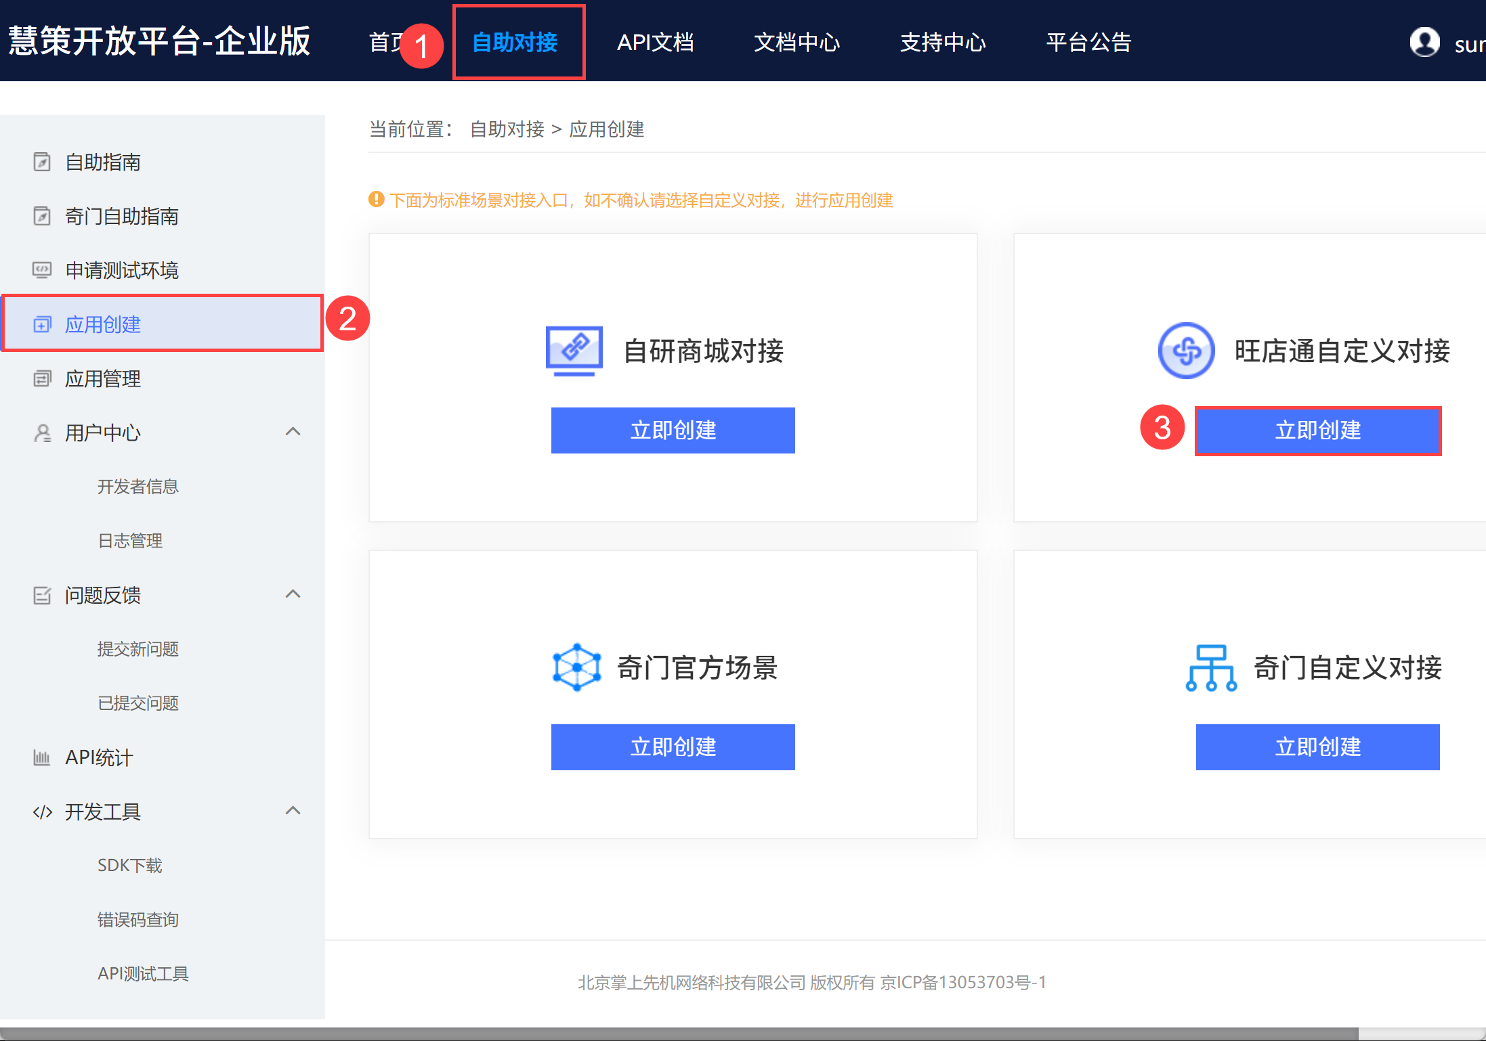This screenshot has height=1041, width=1486.
Task: Click 应用创建 in the breadcrumb
Action: pyautogui.click(x=607, y=129)
